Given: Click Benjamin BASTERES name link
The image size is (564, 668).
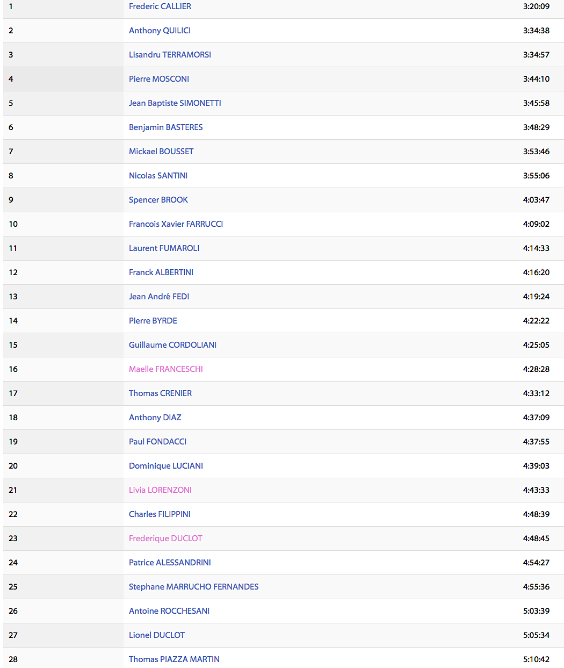Looking at the screenshot, I should click(x=165, y=127).
